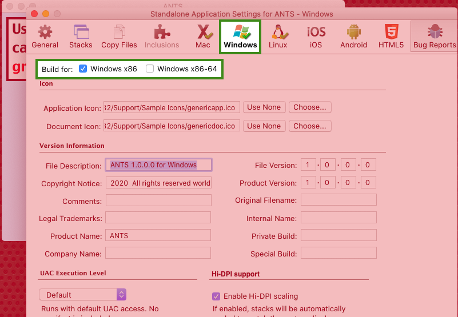This screenshot has width=458, height=317.
Task: Open the Stacks settings pane
Action: 81,37
